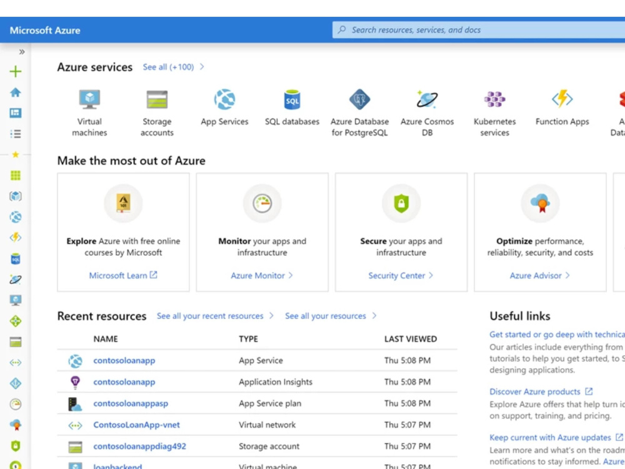Open Azure Database for PostgreSQL tile
Screen dimensions: 625x469
[x=359, y=113]
